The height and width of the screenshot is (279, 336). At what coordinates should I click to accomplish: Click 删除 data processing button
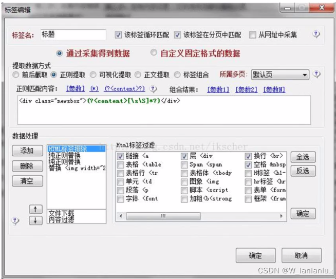[x=27, y=166]
